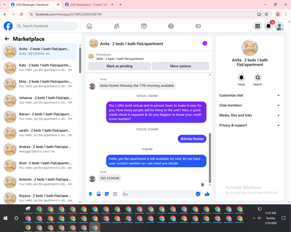The image size is (291, 232).
Task: Open the Gaming icon in top navigation
Action: coord(198,26)
